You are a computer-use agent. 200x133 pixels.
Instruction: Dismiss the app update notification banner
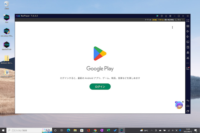point(183,20)
